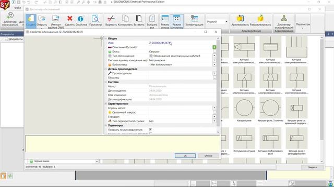Click orange icon at bottom-left corner
The height and width of the screenshot is (187, 334).
click(x=3, y=176)
